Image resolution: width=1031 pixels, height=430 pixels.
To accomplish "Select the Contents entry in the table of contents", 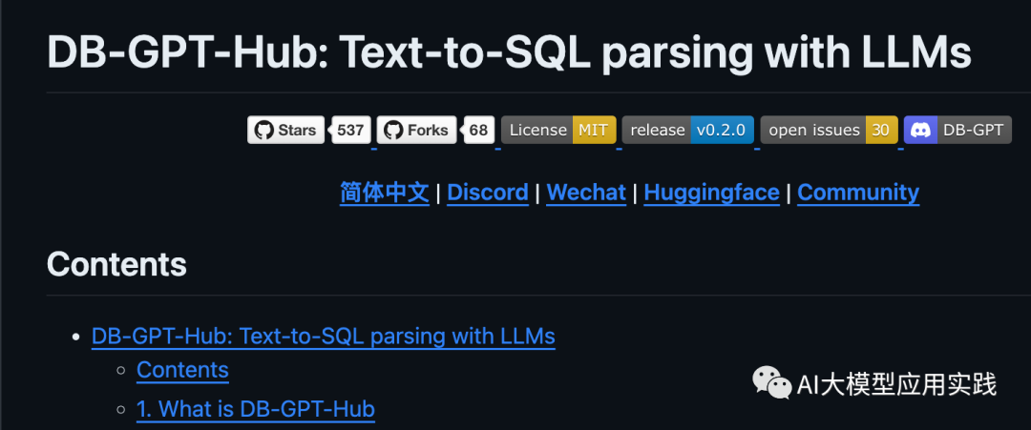I will coord(182,370).
